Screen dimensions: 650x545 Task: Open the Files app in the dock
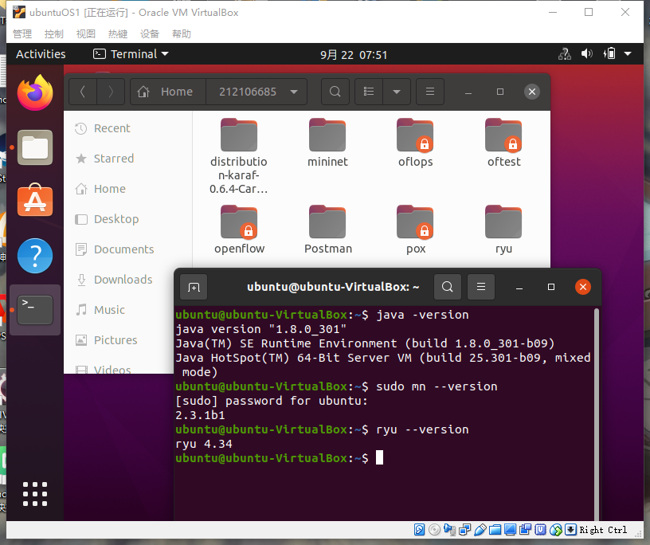(x=35, y=147)
